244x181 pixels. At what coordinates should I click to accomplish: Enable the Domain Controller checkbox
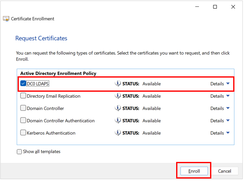(23, 108)
